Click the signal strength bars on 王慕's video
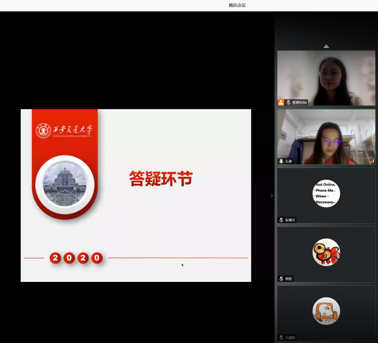The width and height of the screenshot is (378, 343). point(372,161)
